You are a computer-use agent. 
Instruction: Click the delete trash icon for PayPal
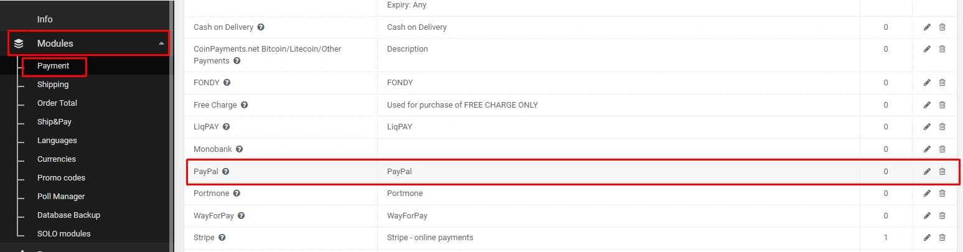[x=942, y=172]
